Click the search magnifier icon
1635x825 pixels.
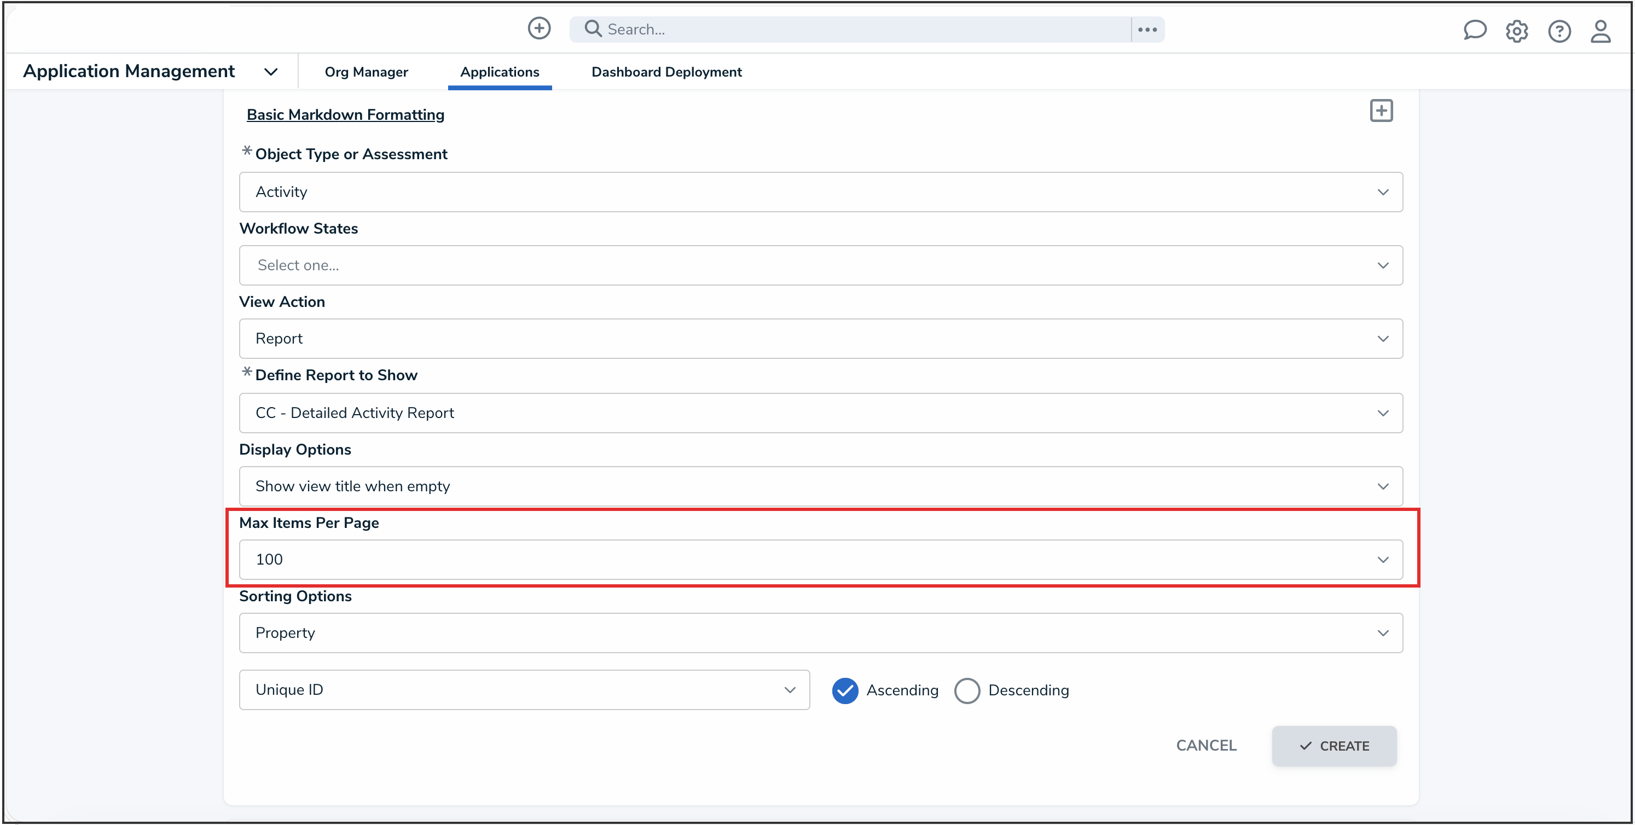tap(593, 29)
